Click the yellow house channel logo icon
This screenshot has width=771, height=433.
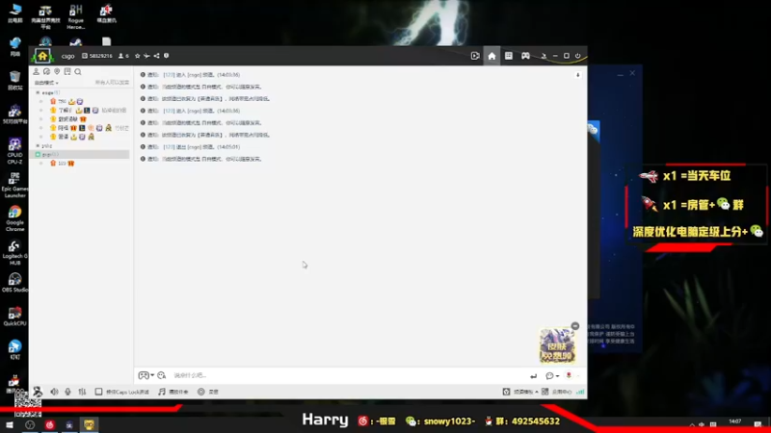tap(42, 56)
